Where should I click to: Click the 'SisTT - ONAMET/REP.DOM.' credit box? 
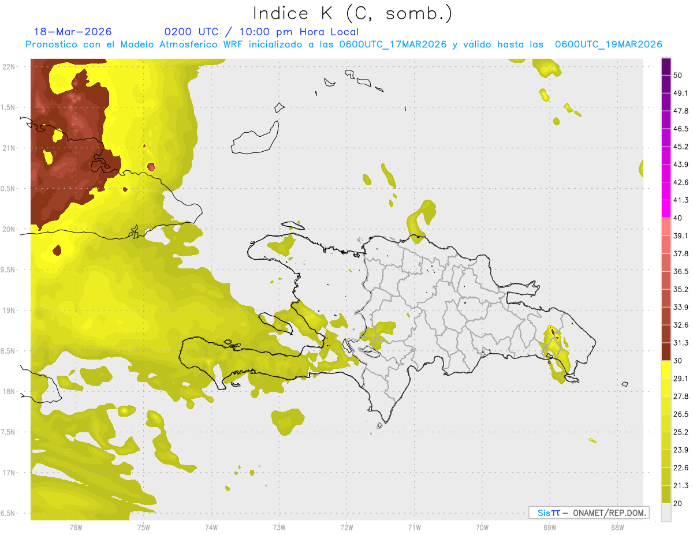point(589,512)
